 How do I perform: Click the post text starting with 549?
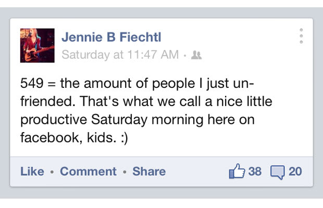pyautogui.click(x=146, y=110)
